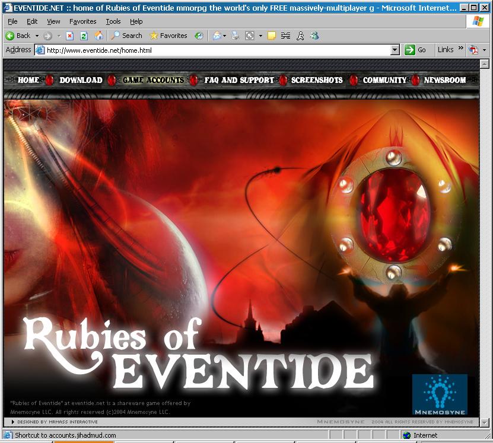
Task: Expand the dropdown arrow next to the square icon
Action: point(260,36)
